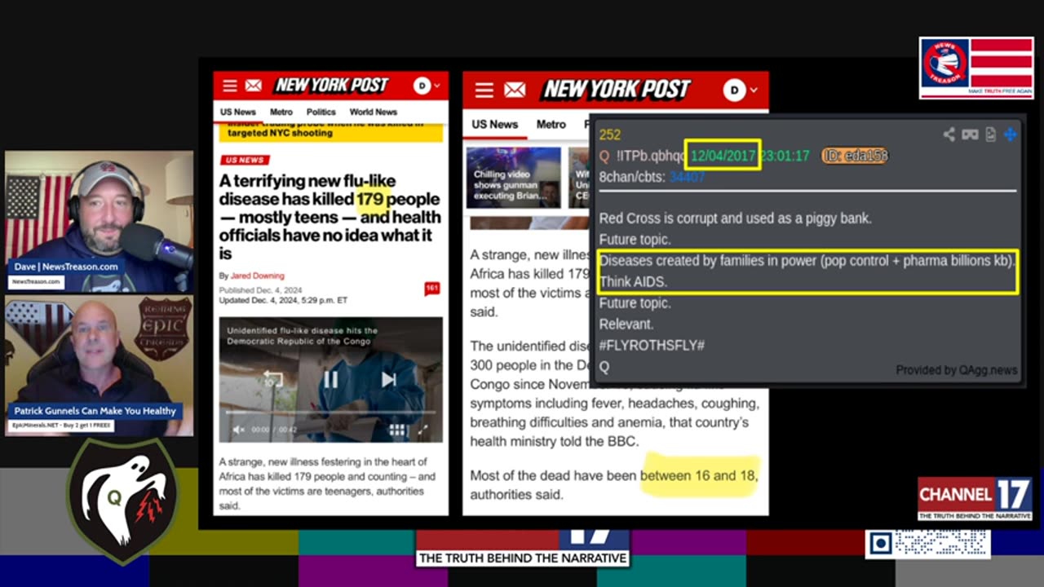The image size is (1044, 587).
Task: Expand account chevron beside left D avatar
Action: 437,86
